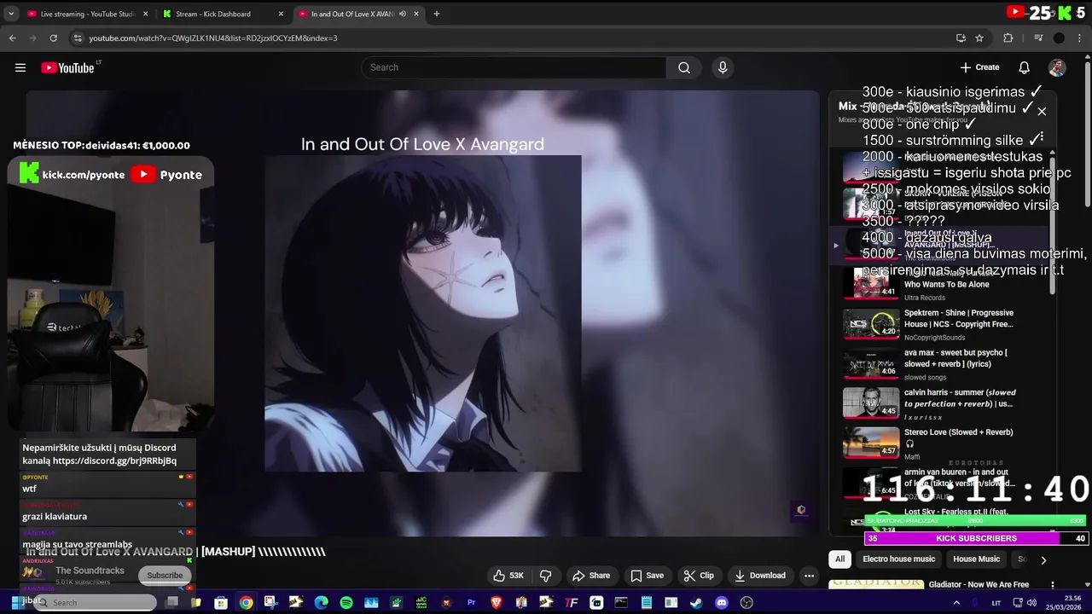This screenshot has height=614, width=1092.
Task: Play Stereo Love Slowed Reverb thumbnail
Action: [871, 443]
